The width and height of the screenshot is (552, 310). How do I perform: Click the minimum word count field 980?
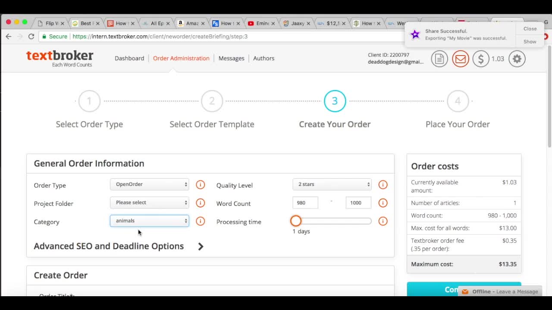(305, 203)
